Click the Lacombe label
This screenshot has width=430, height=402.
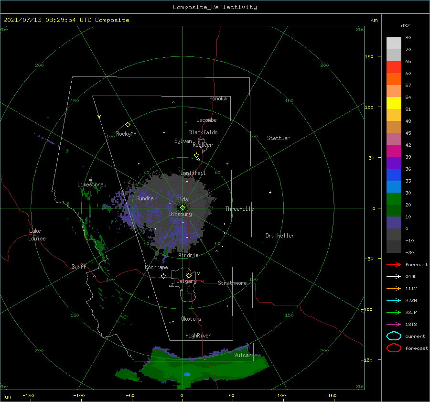(206, 120)
